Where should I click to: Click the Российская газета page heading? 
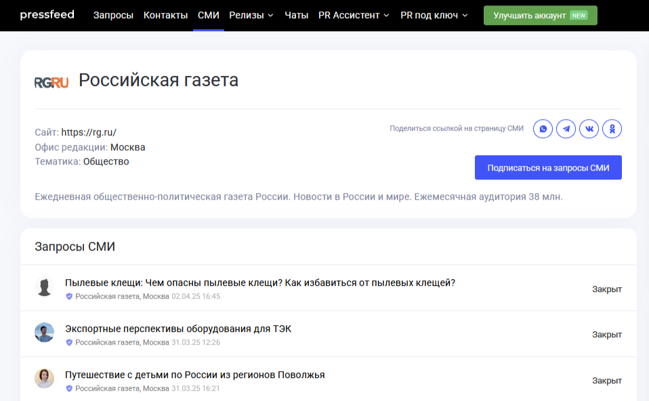click(x=159, y=81)
